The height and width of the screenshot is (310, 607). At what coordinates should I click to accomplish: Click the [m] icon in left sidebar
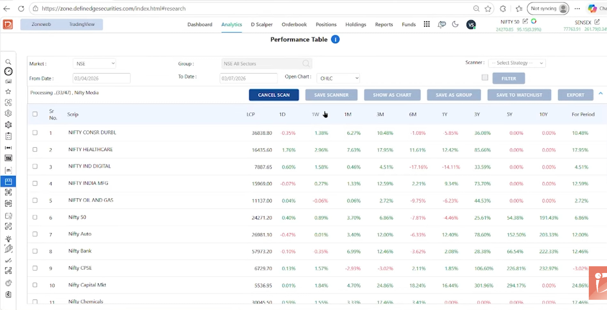coord(8,170)
